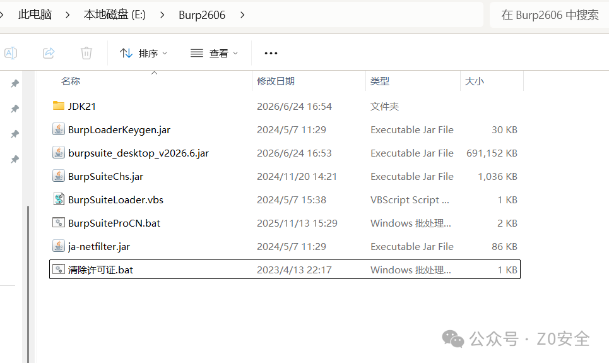Select the BurpSuiteChs.jar file icon
This screenshot has height=363, width=609.
coord(59,176)
